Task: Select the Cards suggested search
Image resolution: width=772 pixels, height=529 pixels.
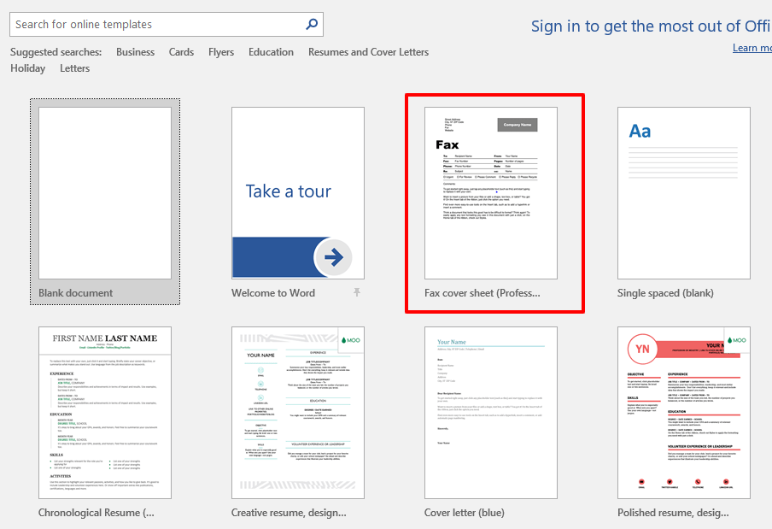Action: (181, 52)
